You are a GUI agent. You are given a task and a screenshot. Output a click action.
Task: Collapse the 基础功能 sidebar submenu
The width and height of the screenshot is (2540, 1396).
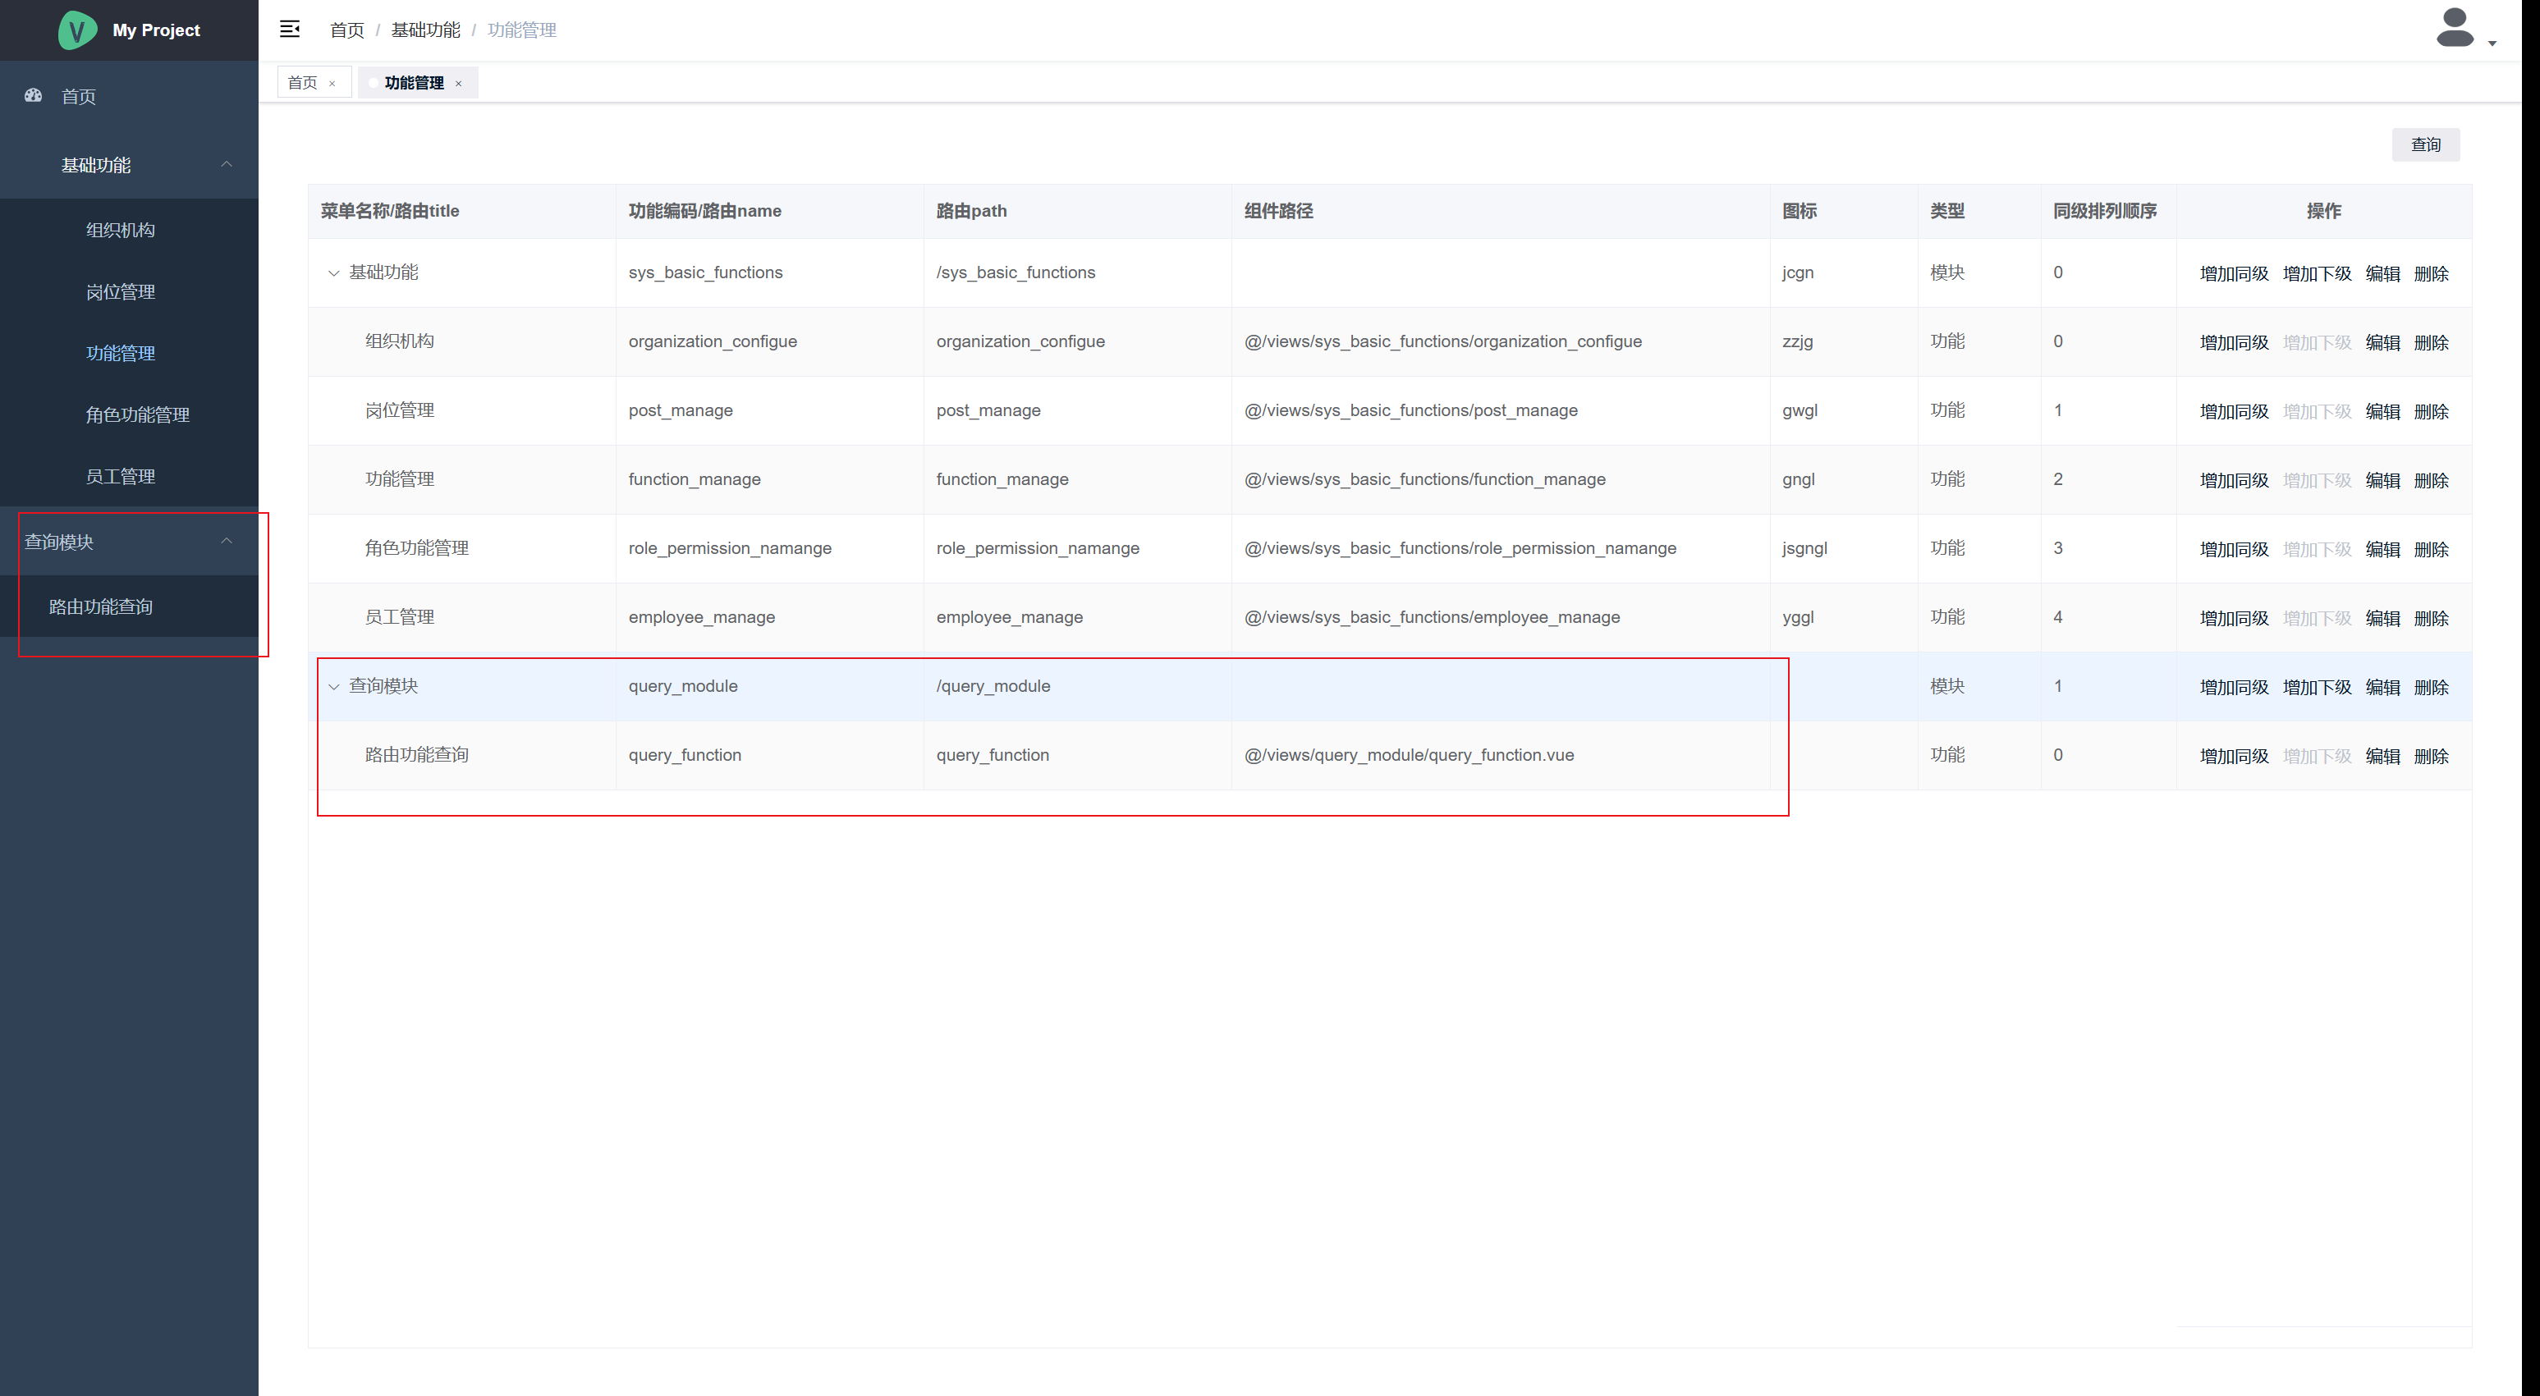(x=227, y=165)
